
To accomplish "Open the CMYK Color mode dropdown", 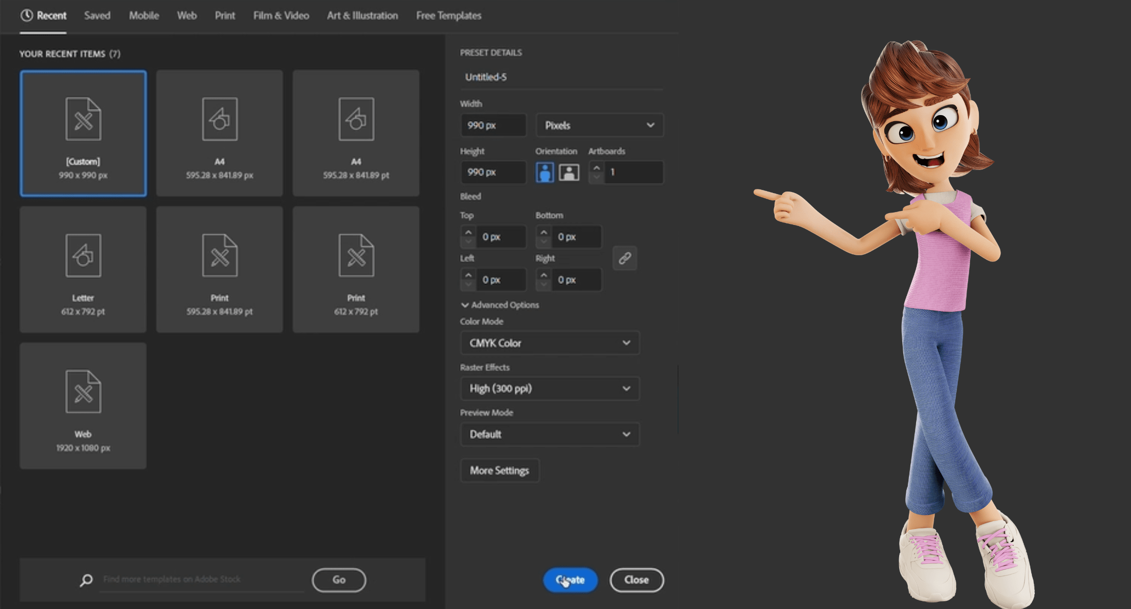I will click(x=550, y=343).
